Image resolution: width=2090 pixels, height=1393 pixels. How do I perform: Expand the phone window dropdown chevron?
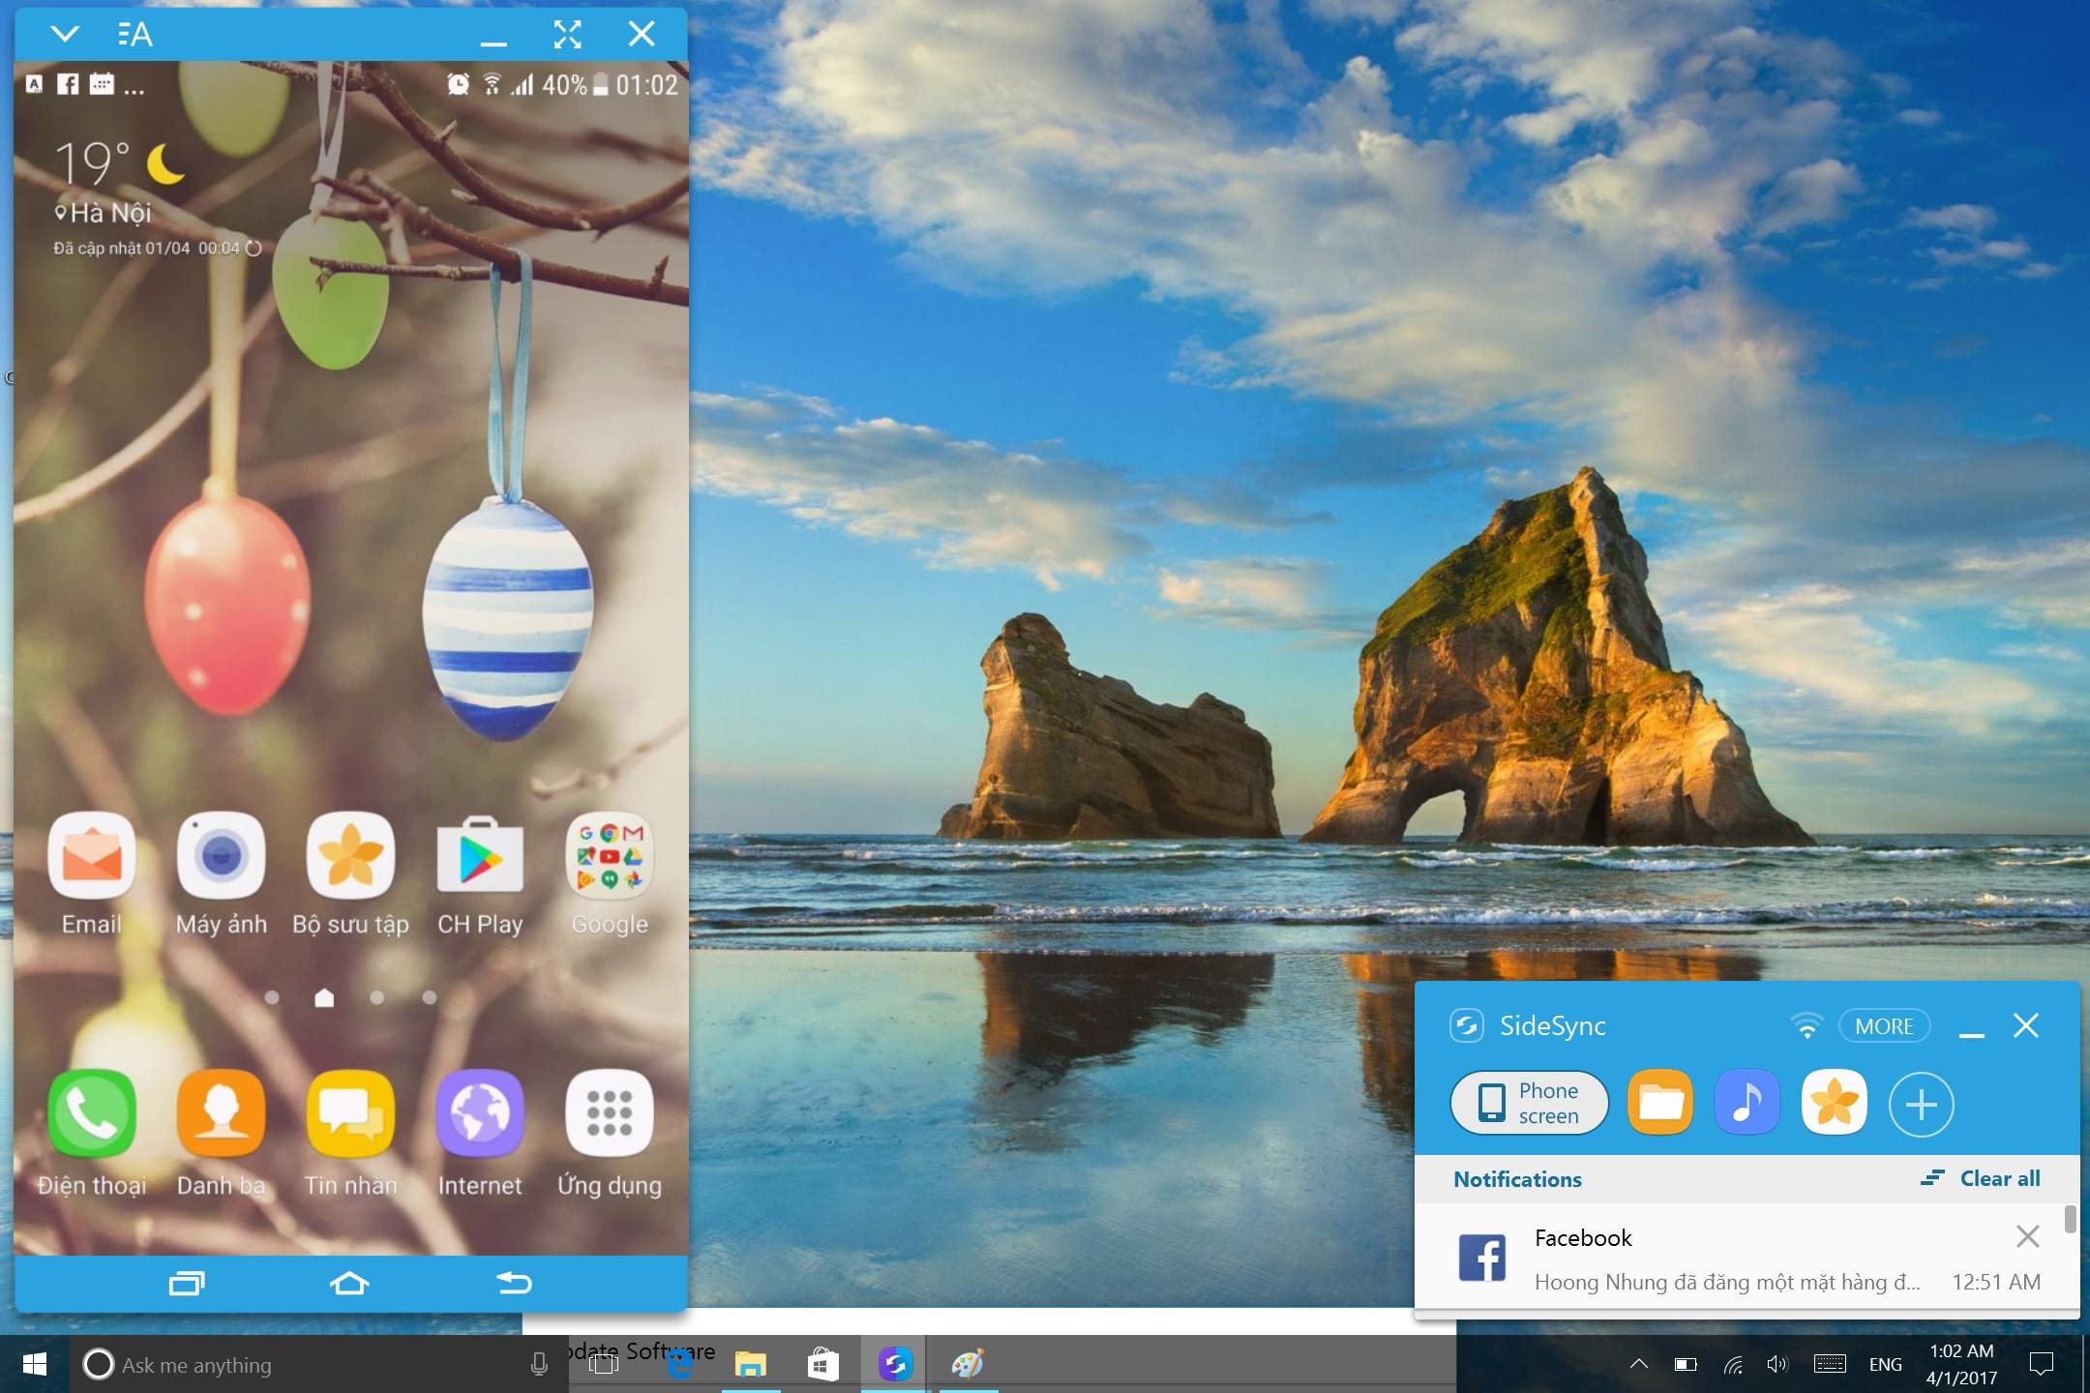point(65,35)
